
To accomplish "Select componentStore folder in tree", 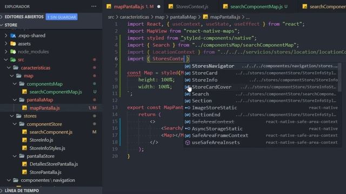I will (44, 124).
